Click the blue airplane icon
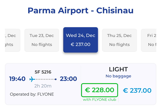Viewport: 161px width, 109px height. (x=32, y=79)
